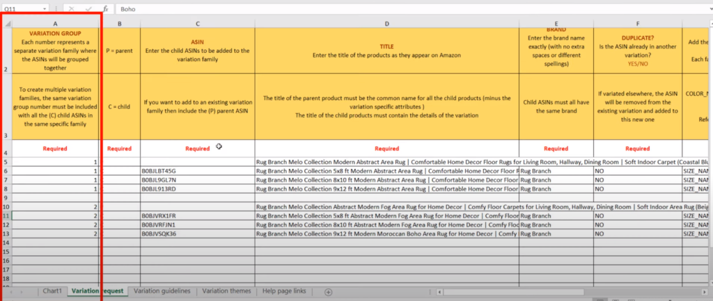Click the 5x8 ft Modern Abstract title, row 6

[x=387, y=171]
